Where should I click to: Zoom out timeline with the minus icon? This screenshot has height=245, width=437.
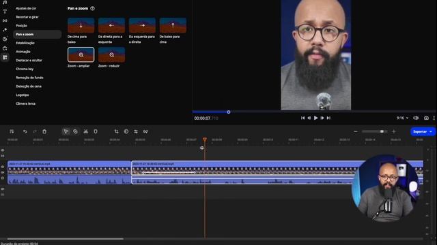[x=356, y=131]
